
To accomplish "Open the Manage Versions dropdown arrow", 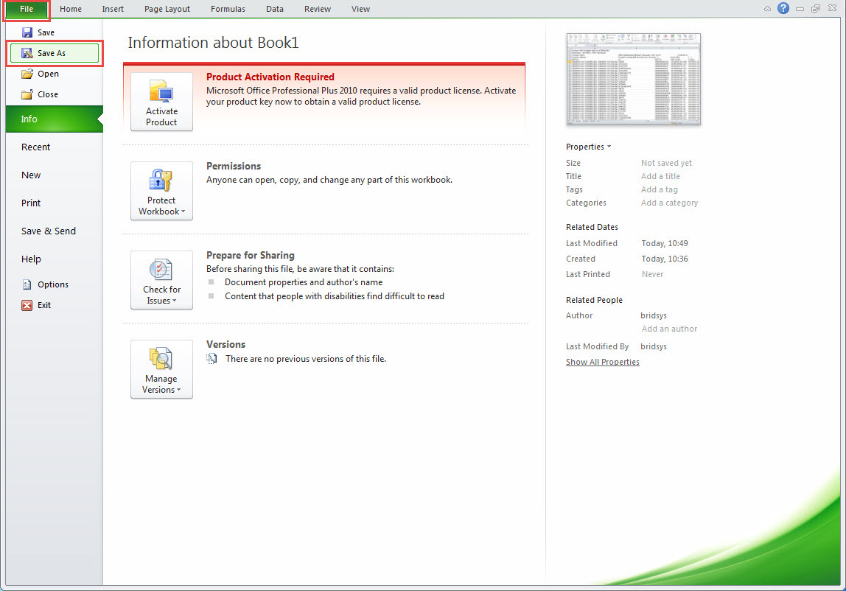I will pyautogui.click(x=178, y=390).
